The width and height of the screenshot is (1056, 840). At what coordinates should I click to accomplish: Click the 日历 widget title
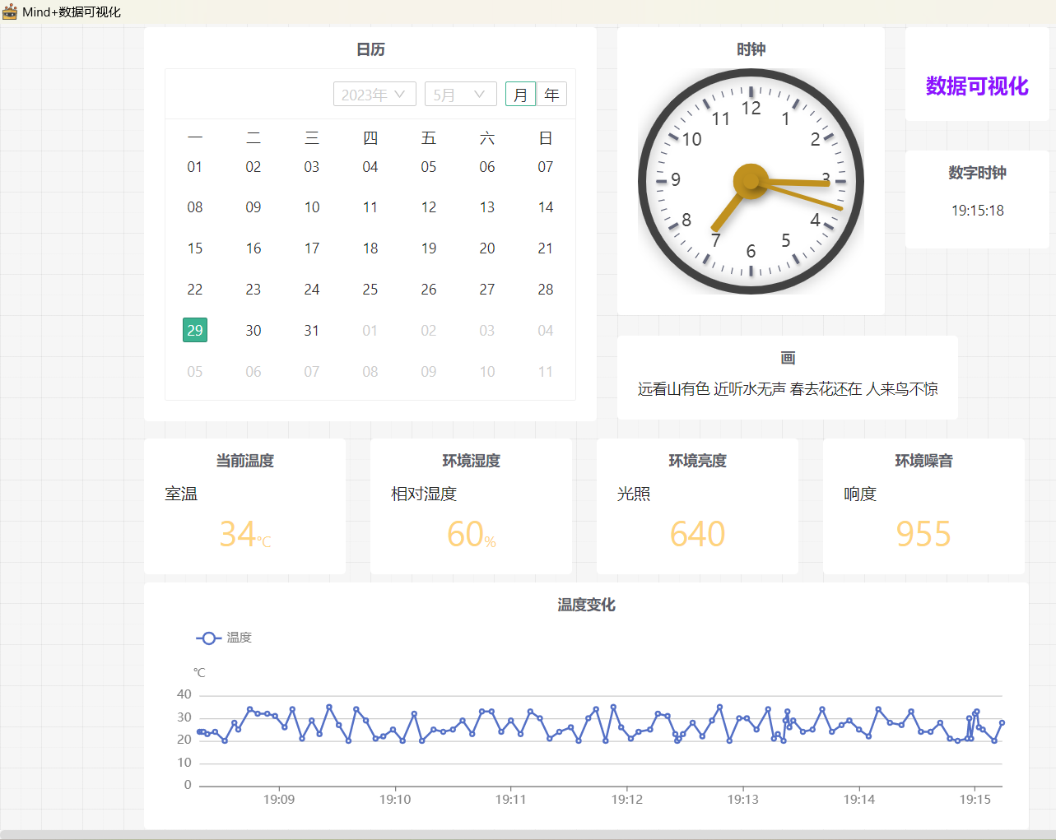click(370, 49)
